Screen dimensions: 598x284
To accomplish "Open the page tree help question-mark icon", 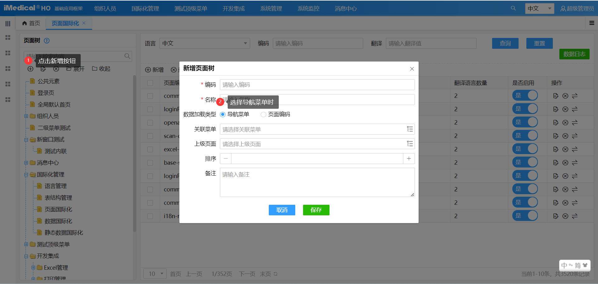I will pos(47,41).
